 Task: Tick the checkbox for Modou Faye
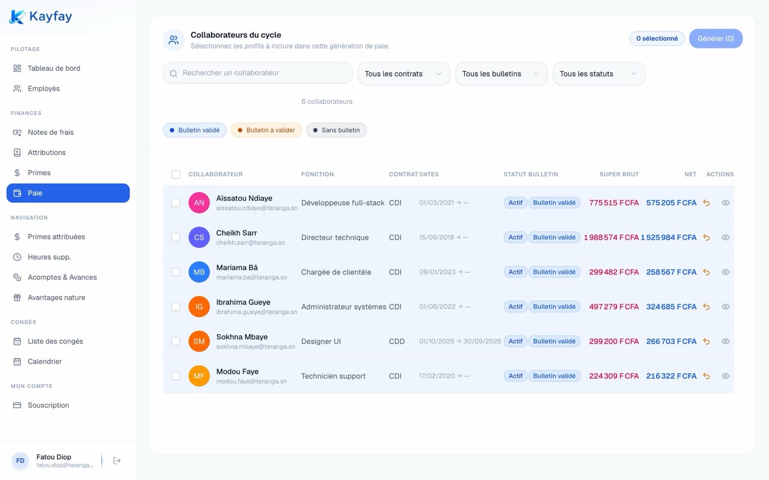[176, 376]
